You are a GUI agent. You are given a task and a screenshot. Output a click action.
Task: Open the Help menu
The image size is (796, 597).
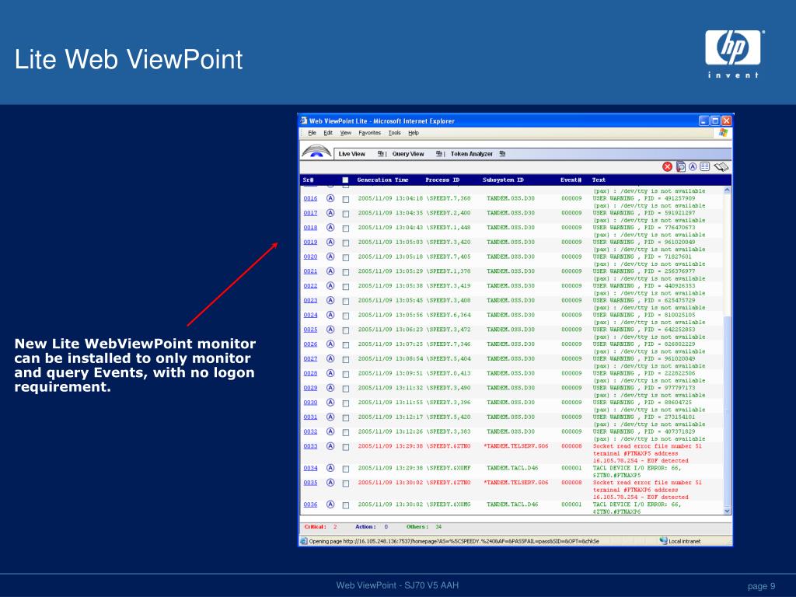[x=414, y=133]
